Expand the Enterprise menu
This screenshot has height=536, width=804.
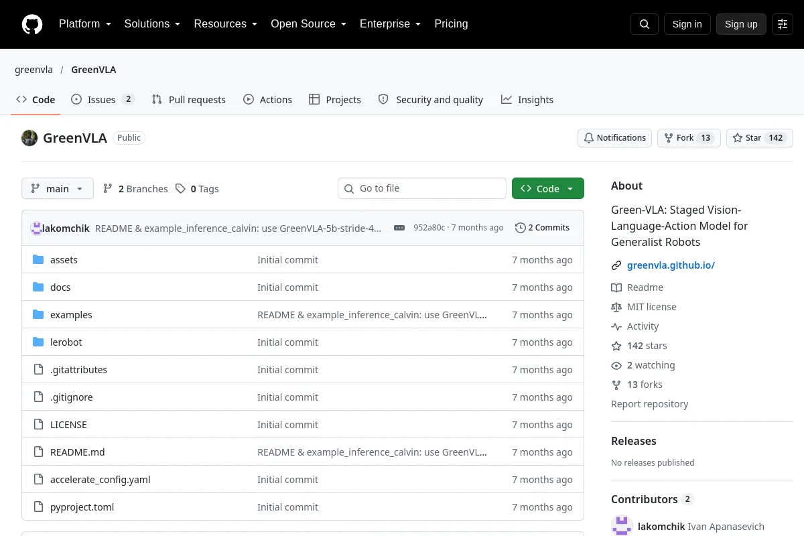(390, 24)
